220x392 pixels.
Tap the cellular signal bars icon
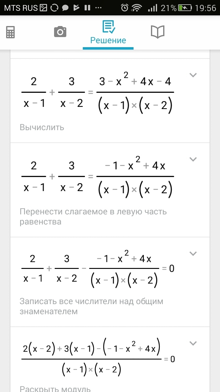pos(152,8)
